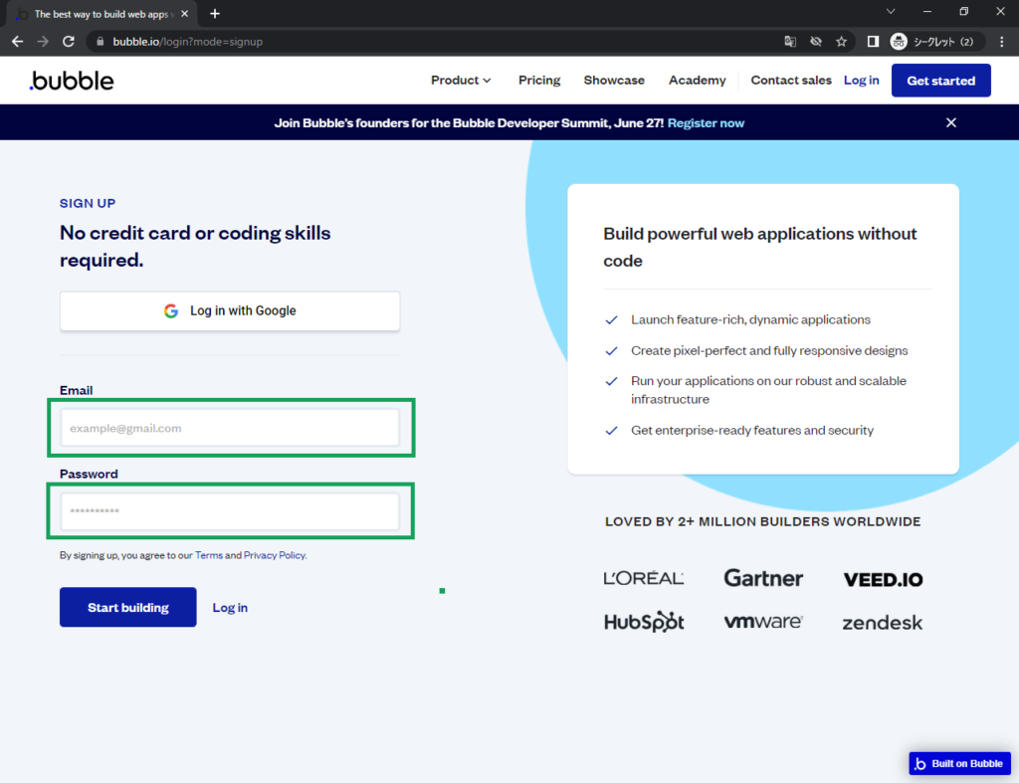Viewport: 1019px width, 783px height.
Task: Click into the Password field
Action: [x=230, y=511]
